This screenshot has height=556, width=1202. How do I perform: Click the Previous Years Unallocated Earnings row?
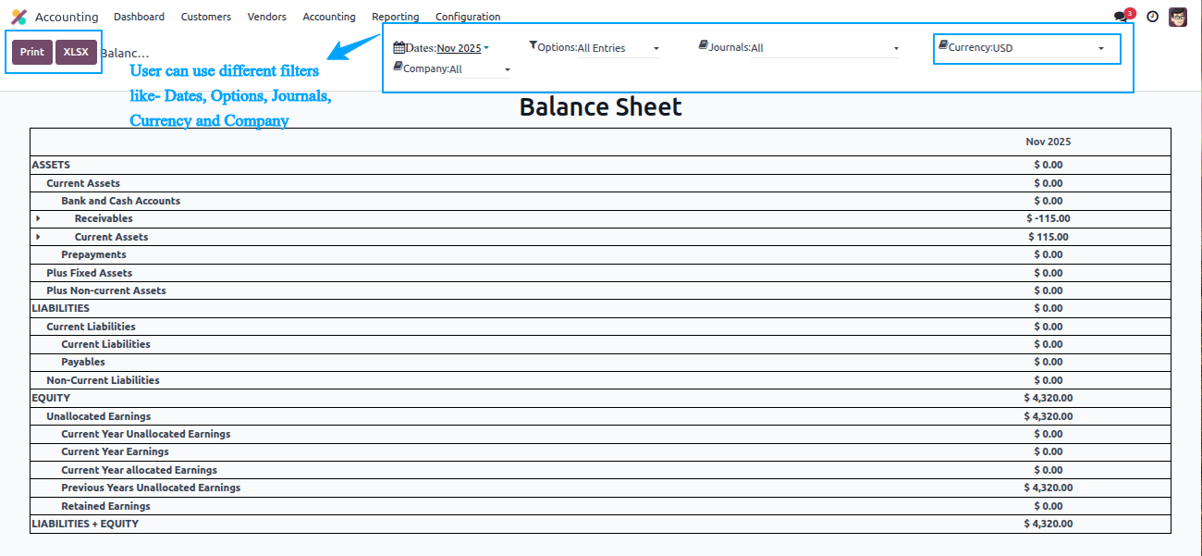pyautogui.click(x=600, y=488)
